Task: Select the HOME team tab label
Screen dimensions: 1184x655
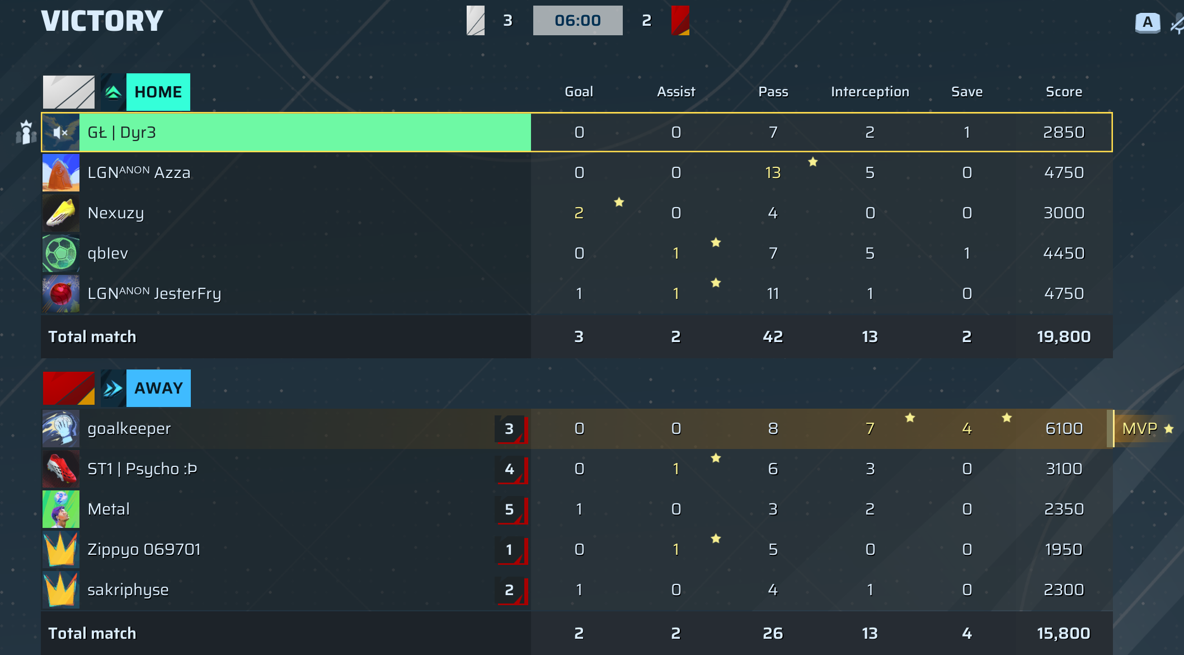Action: coord(158,92)
